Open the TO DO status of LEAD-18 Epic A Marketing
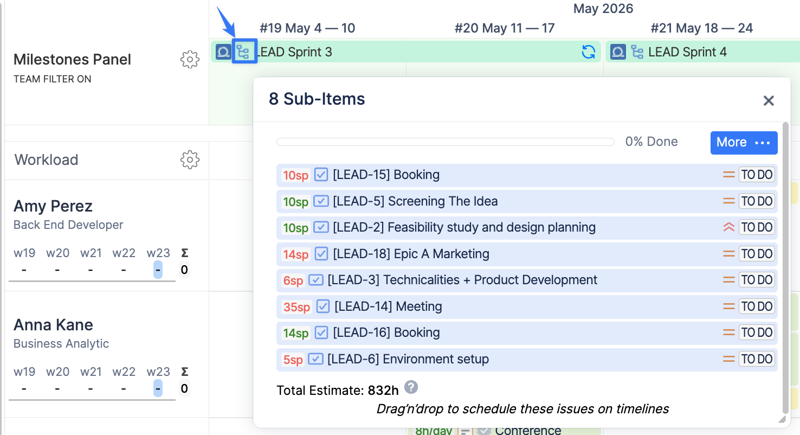 pos(757,254)
